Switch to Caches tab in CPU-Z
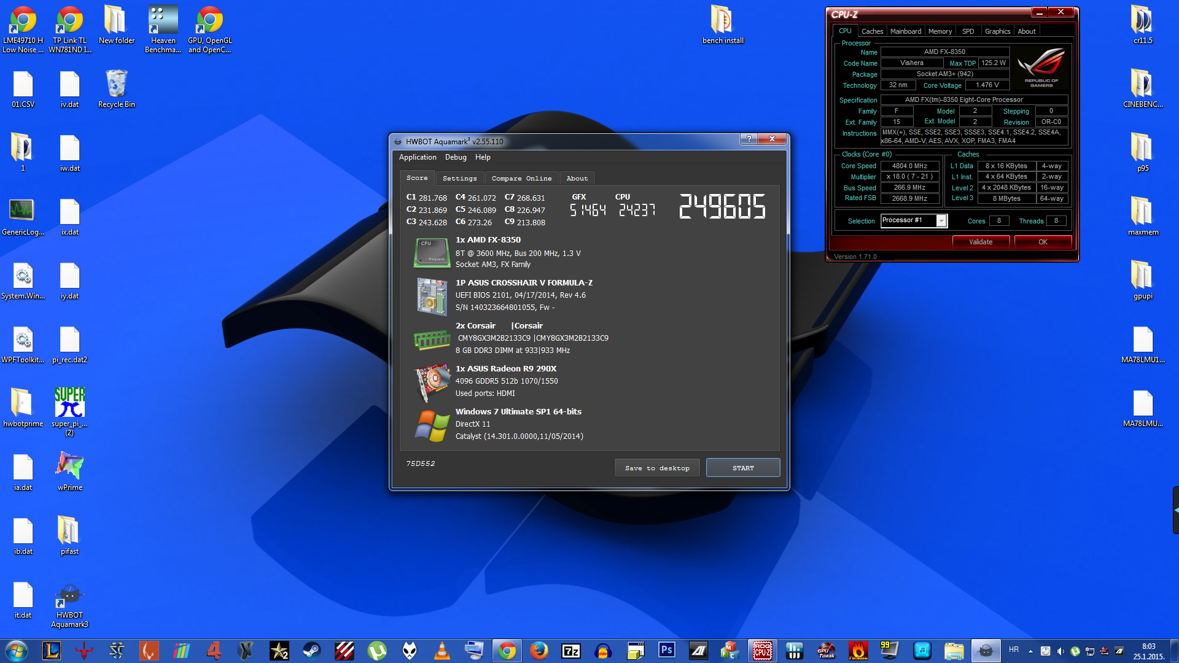The width and height of the screenshot is (1179, 663). point(872,31)
